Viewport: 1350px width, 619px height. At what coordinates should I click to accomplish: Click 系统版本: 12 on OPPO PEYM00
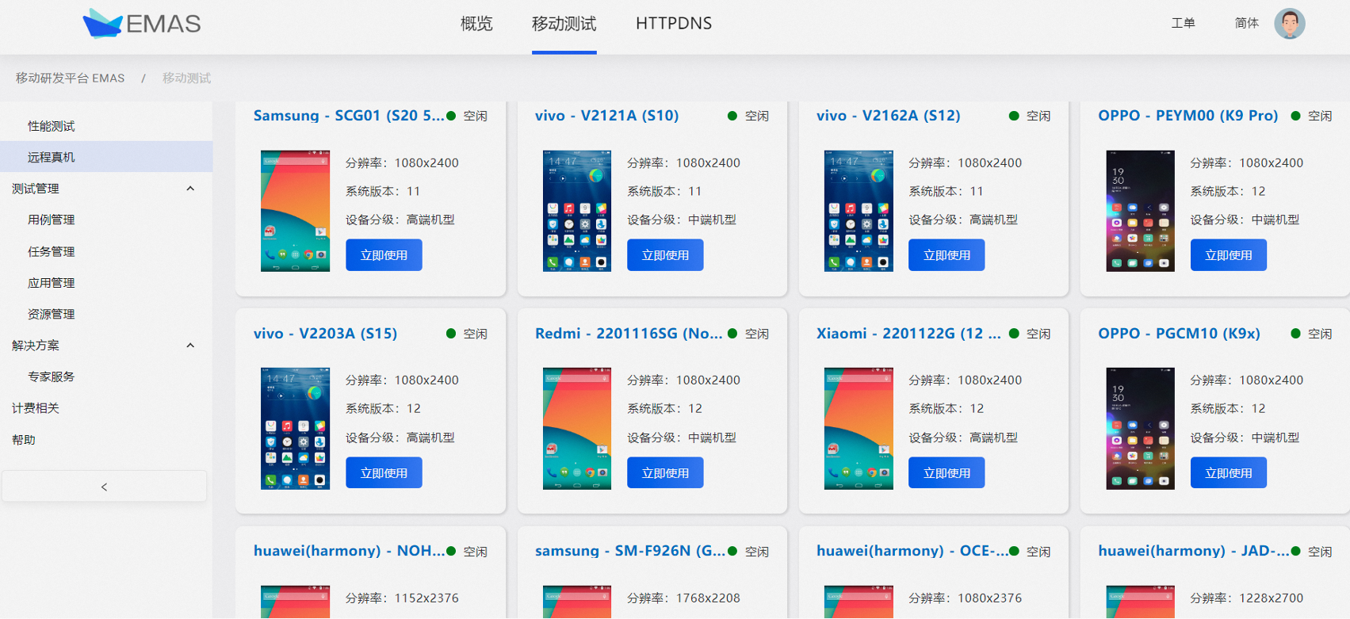[1228, 191]
